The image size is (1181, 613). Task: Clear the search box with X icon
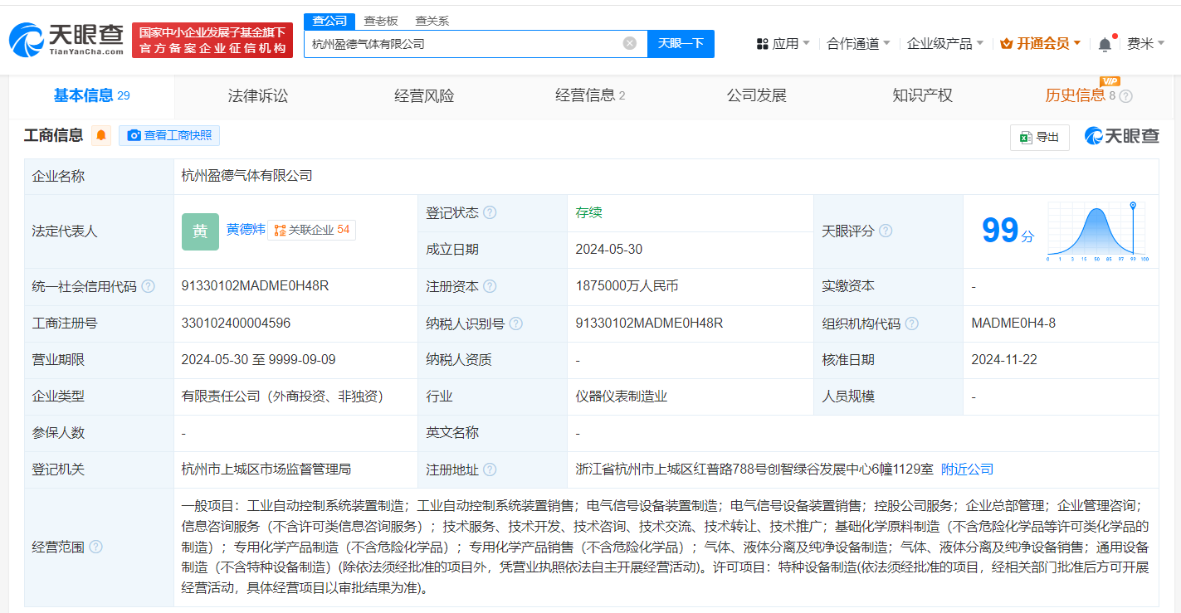630,43
